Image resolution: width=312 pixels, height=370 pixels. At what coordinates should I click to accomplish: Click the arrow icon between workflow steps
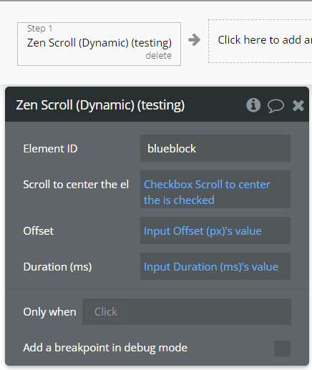tap(194, 40)
